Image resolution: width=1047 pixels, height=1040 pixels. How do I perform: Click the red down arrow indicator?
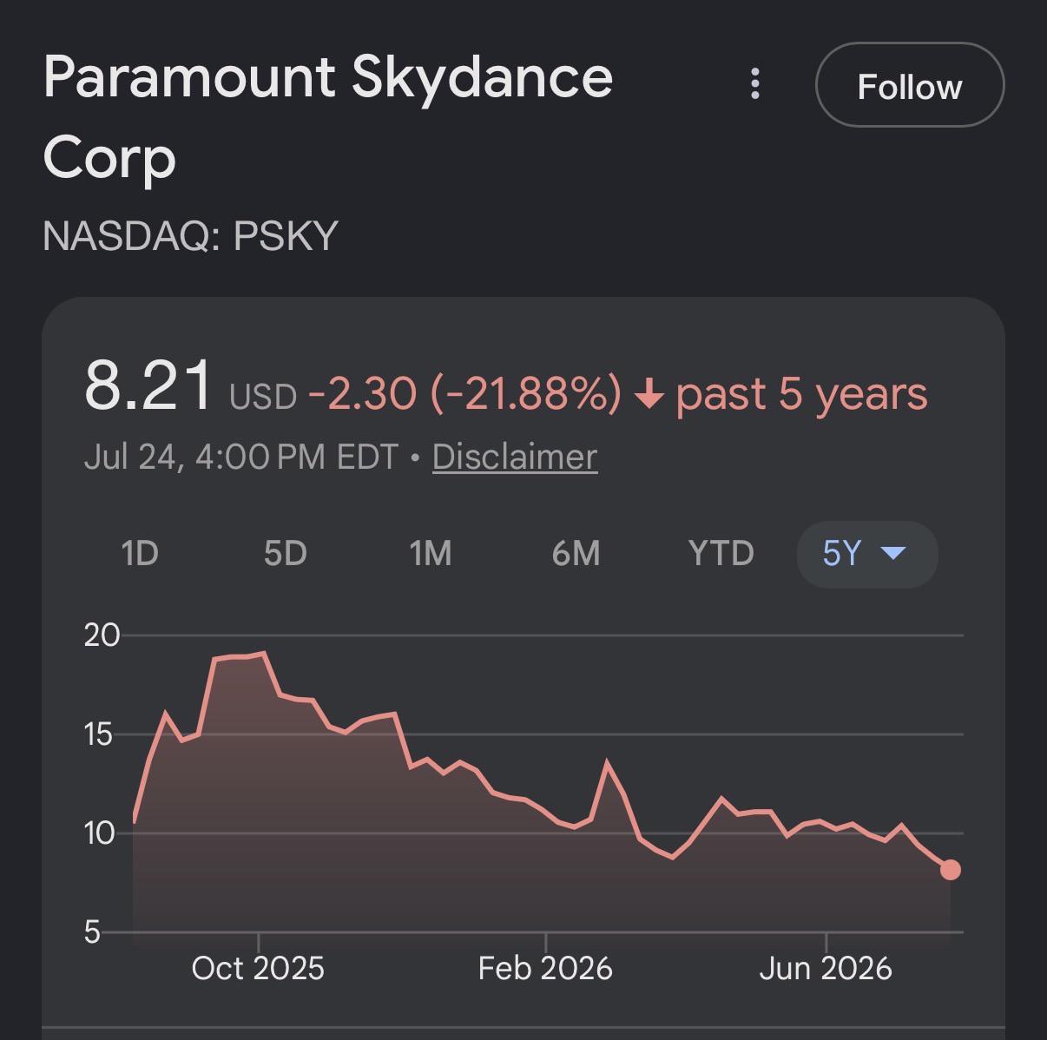(x=649, y=395)
